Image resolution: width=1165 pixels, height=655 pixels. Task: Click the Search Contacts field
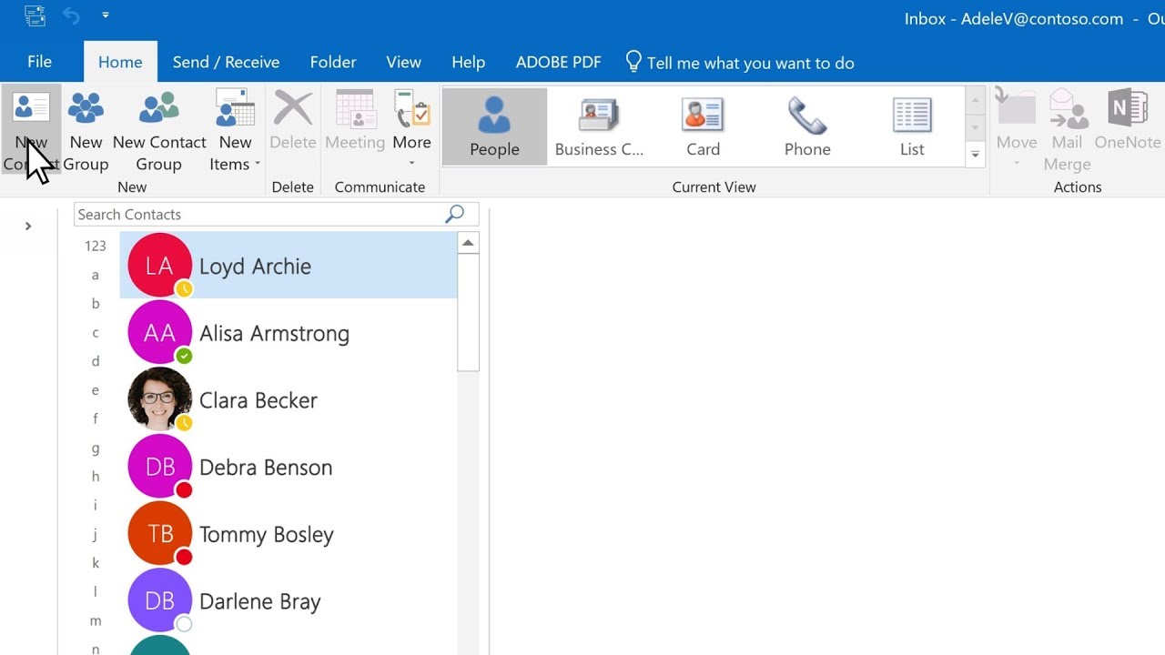pyautogui.click(x=276, y=214)
